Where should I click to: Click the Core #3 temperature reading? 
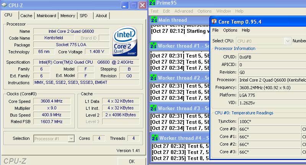click(269, 152)
